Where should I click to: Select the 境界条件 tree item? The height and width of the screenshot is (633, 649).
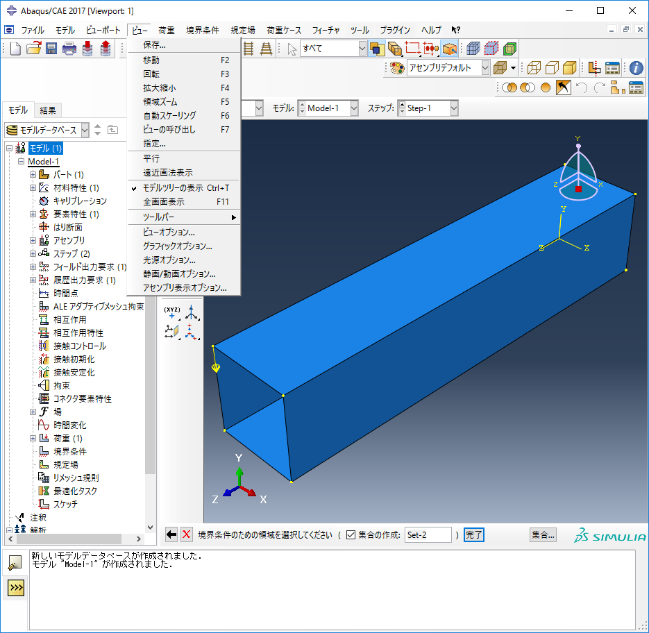coord(69,452)
